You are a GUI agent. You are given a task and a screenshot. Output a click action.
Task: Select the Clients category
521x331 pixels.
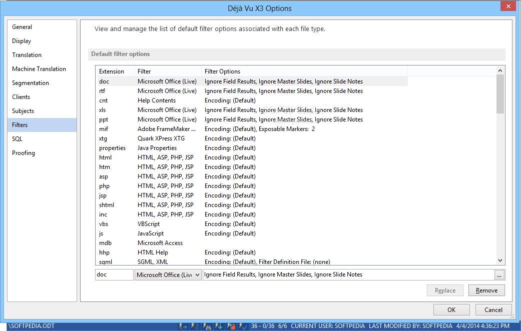42,96
